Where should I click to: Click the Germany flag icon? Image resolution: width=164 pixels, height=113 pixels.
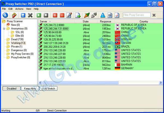point(118,68)
